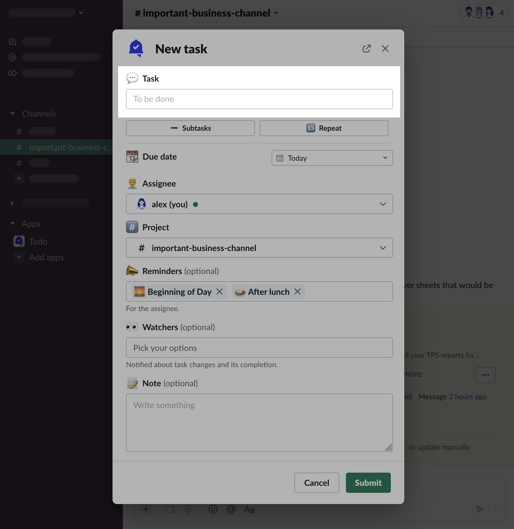The image size is (514, 529).
Task: Remove the After lunch reminder
Action: click(297, 292)
